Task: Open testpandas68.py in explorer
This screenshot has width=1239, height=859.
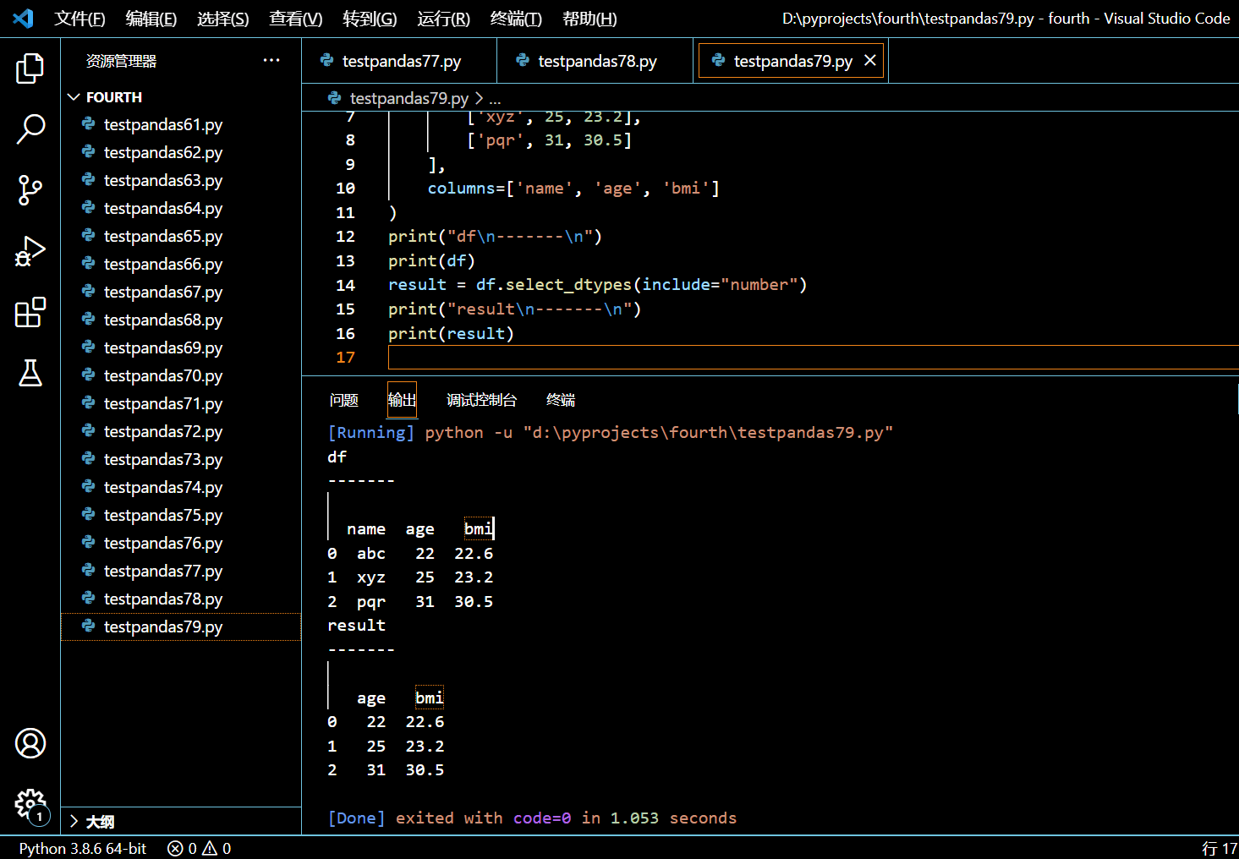Action: tap(181, 320)
